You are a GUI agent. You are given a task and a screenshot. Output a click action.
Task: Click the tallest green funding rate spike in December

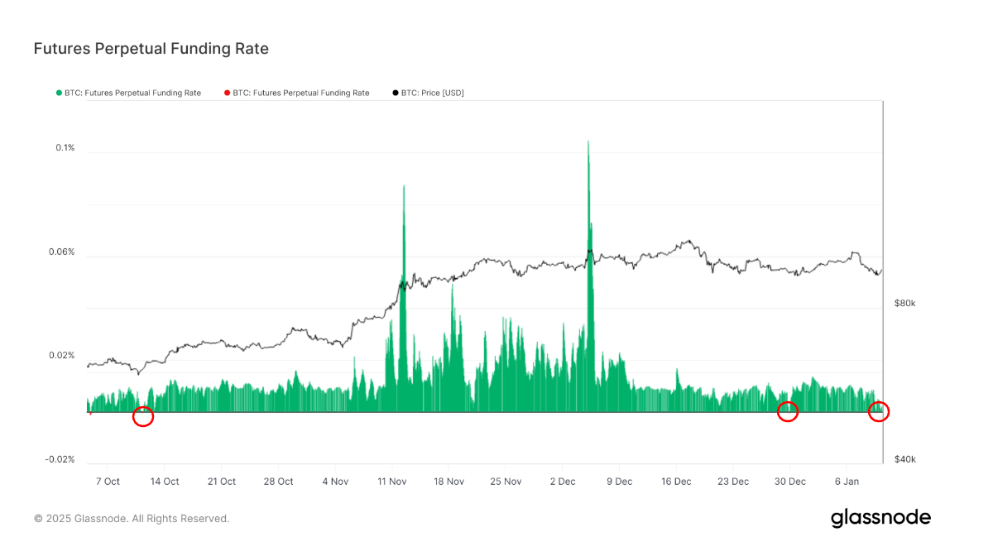(588, 149)
